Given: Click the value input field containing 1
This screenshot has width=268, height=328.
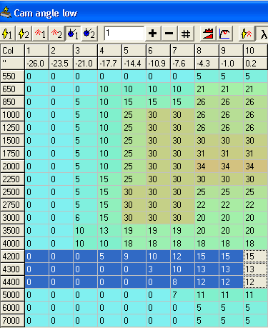Looking at the screenshot, I should 124,34.
